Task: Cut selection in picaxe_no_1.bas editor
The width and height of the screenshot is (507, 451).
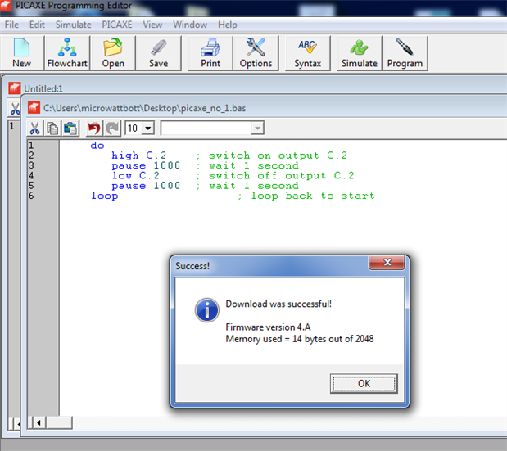Action: pyautogui.click(x=35, y=129)
